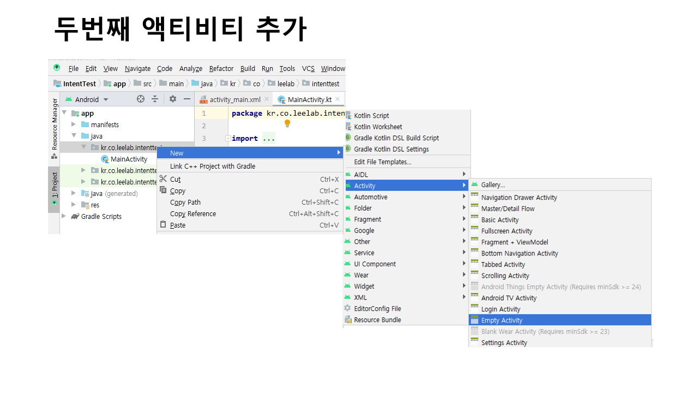The image size is (698, 393).
Task: Click the locate/select opened file crosshair icon
Action: coord(141,99)
